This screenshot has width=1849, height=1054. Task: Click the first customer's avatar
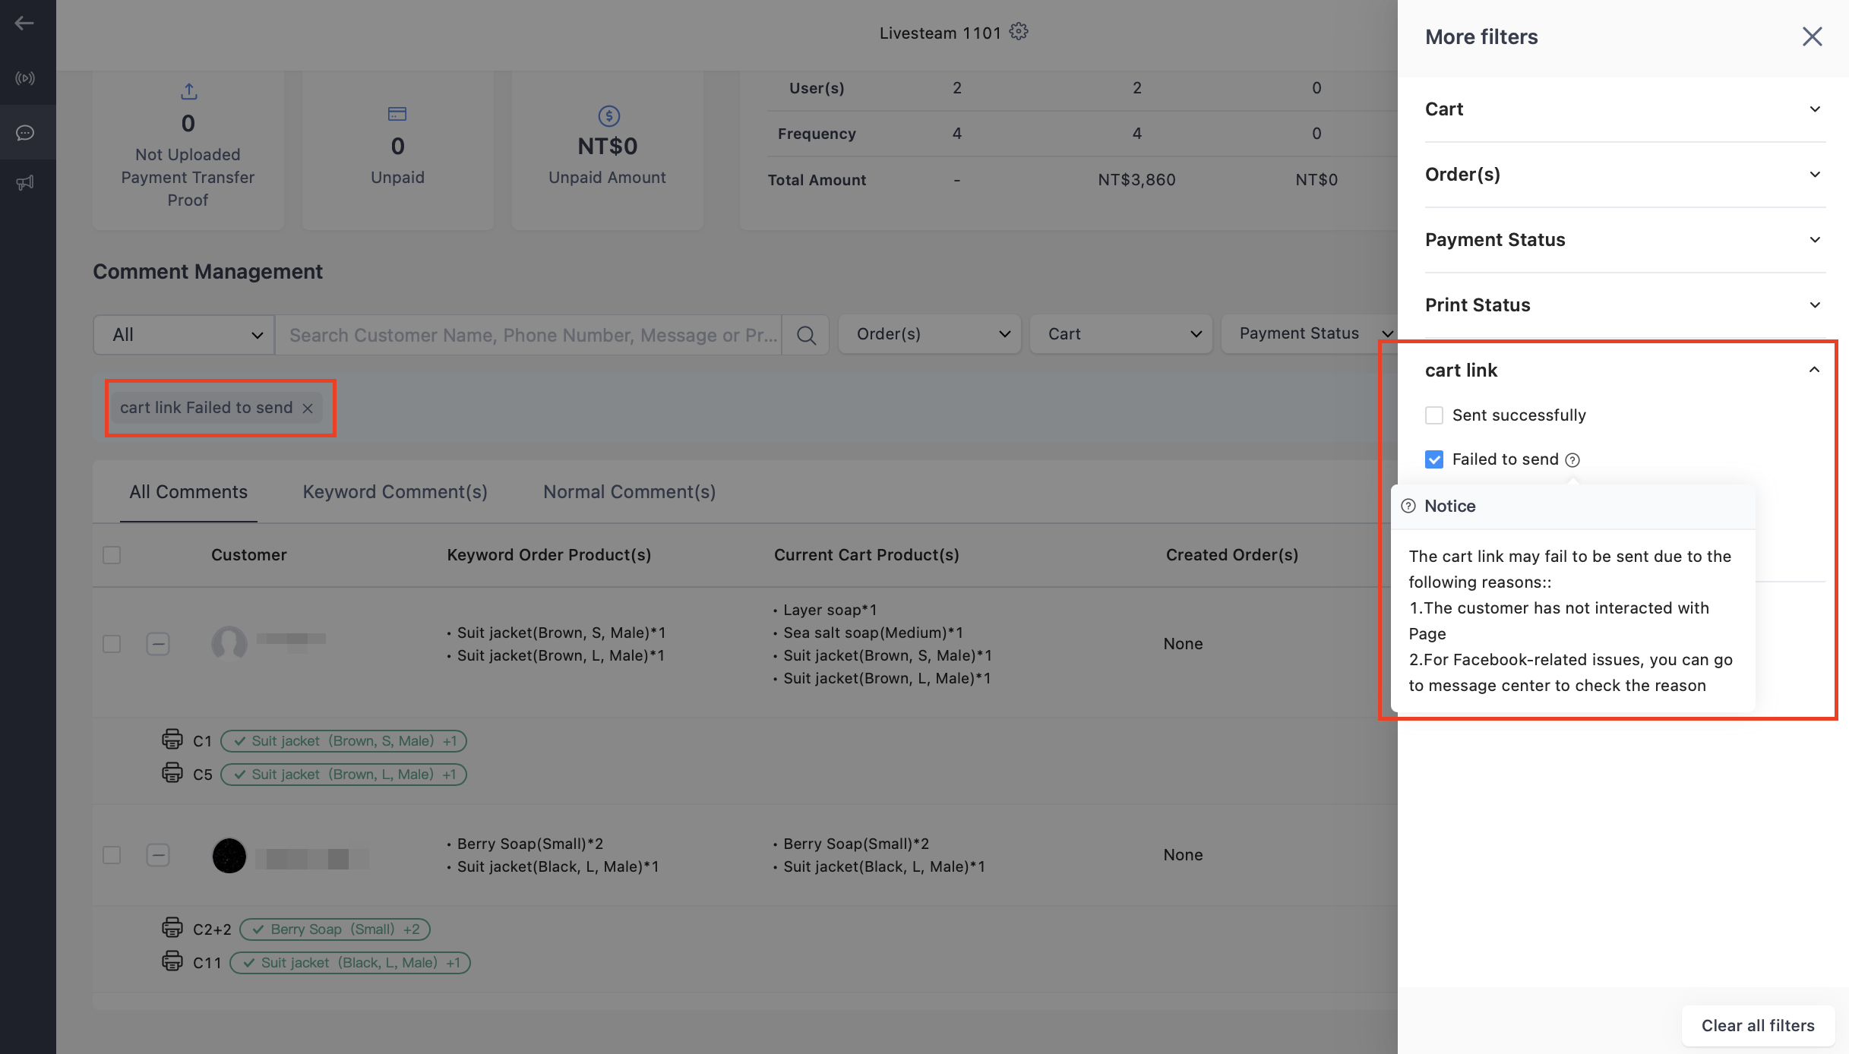tap(229, 644)
